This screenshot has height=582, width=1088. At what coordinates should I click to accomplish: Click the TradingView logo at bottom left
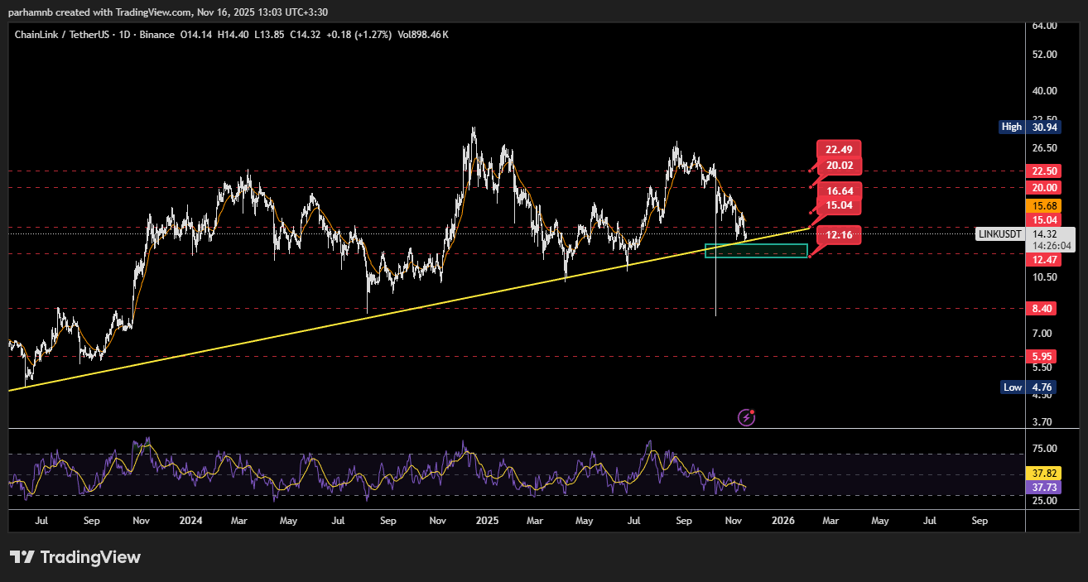point(75,557)
